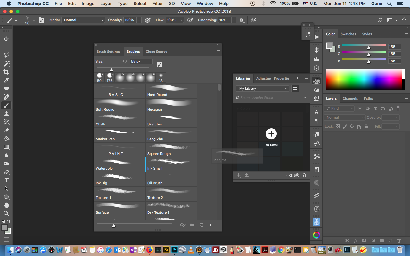
Task: Select the Hard Round brush
Action: [171, 91]
